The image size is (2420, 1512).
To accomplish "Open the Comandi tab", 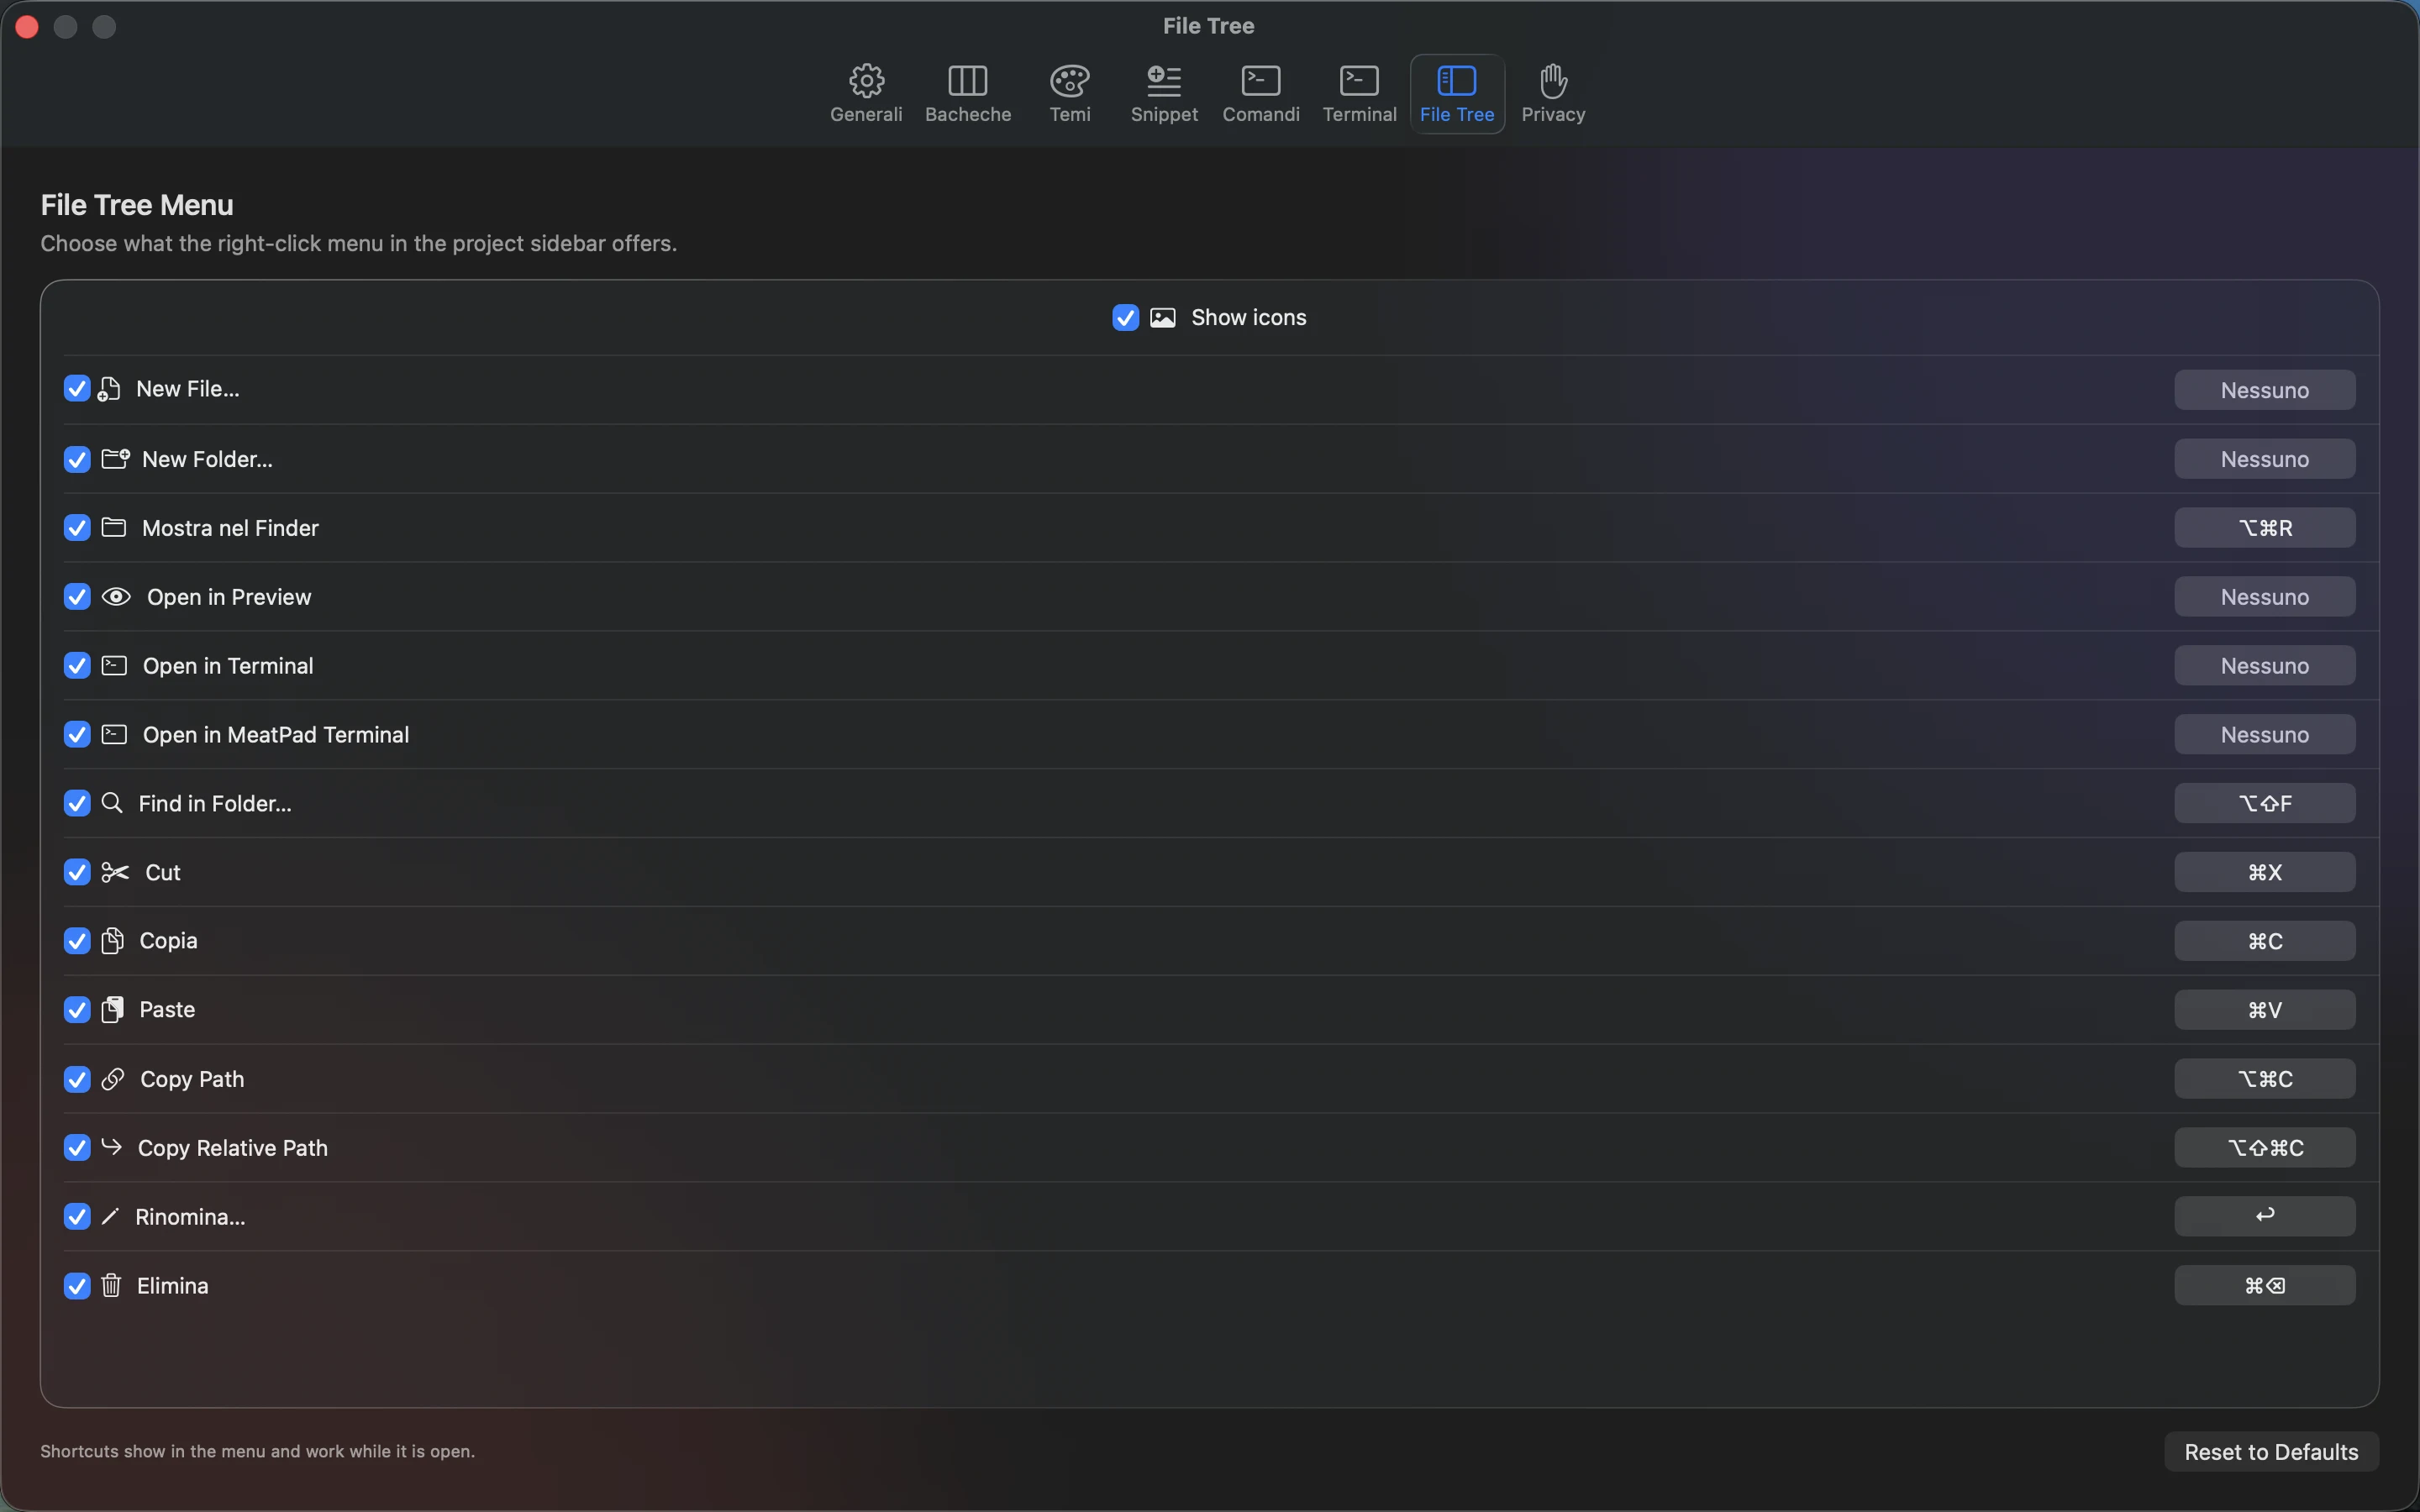I will pyautogui.click(x=1260, y=94).
